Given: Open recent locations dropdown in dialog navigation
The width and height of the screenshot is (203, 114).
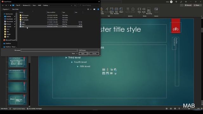Looking at the screenshot, I should click(x=9, y=5).
